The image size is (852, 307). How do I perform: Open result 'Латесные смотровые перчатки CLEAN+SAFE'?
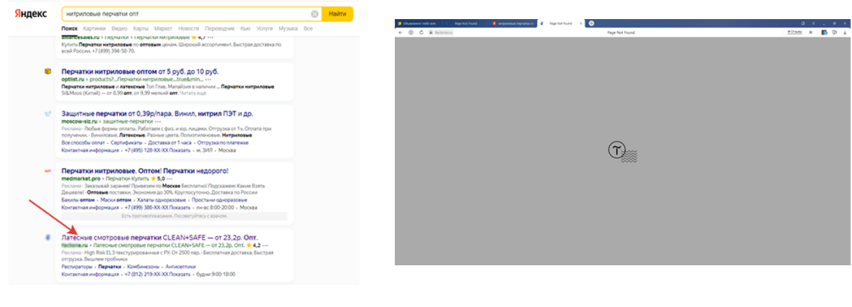(160, 237)
